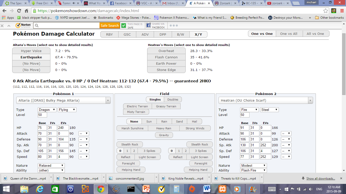The height and width of the screenshot is (194, 346).
Task: Toggle the Doubles battle format
Action: click(173, 100)
